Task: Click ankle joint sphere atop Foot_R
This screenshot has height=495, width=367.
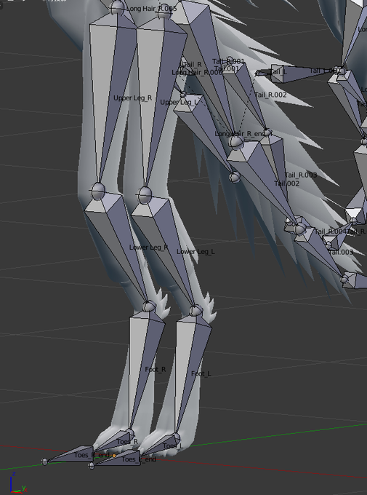Action: pyautogui.click(x=149, y=306)
